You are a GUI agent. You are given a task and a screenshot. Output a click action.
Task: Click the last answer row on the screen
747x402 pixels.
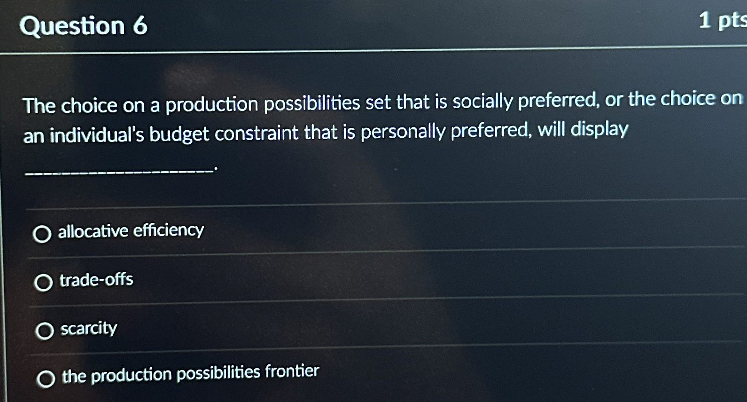point(329,375)
